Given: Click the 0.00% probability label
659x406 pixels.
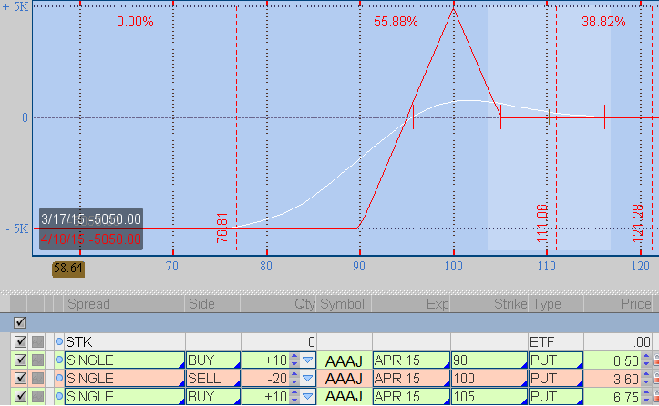Looking at the screenshot, I should click(x=135, y=22).
